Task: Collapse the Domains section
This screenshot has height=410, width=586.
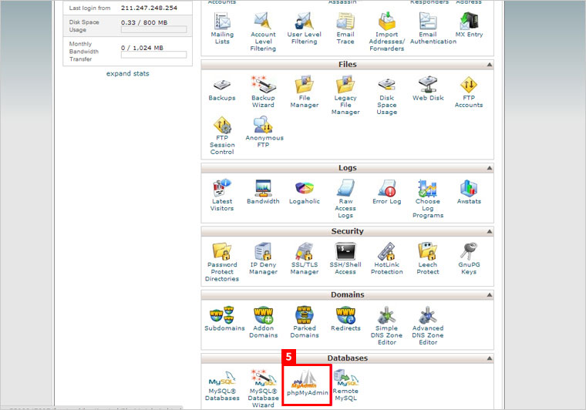Action: [489, 295]
